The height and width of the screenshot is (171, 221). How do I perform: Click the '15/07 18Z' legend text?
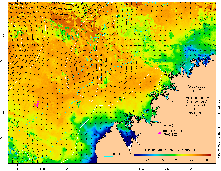[170, 135]
